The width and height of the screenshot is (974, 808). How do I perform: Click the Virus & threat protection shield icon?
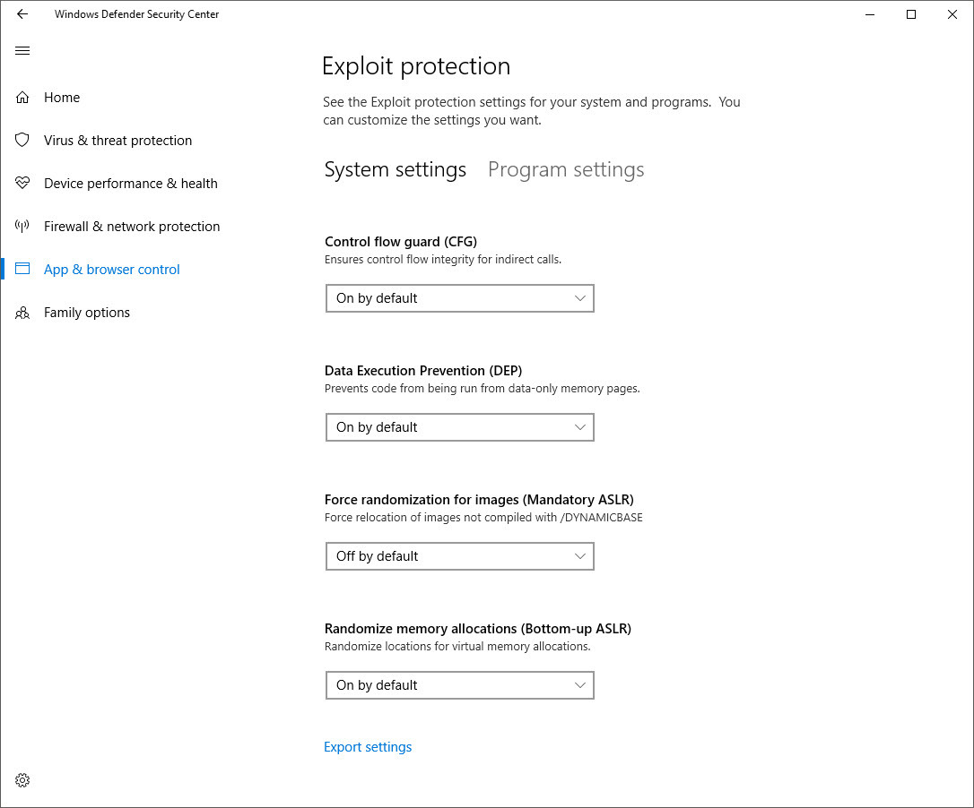coord(23,141)
